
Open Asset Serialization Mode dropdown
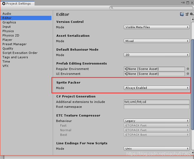click(x=157, y=41)
